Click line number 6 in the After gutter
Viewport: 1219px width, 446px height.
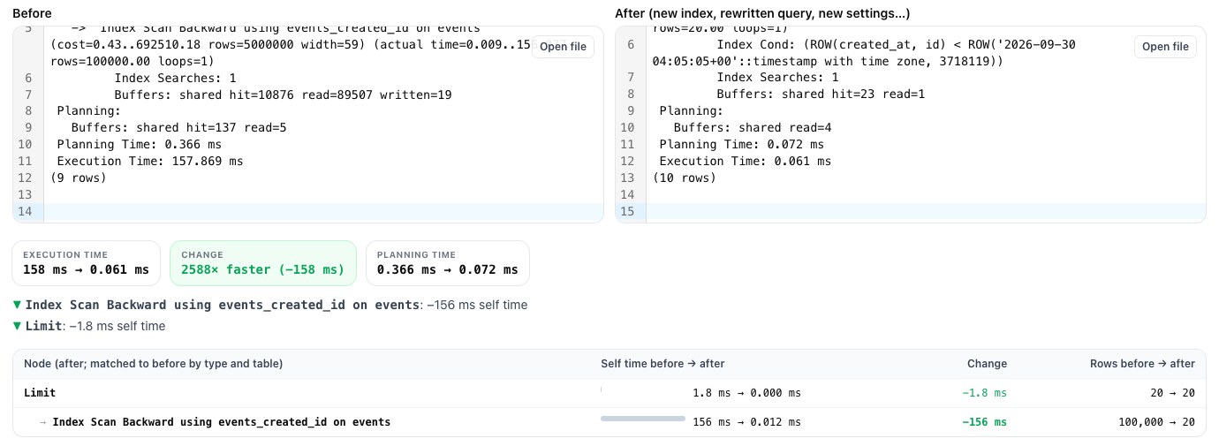tap(631, 43)
